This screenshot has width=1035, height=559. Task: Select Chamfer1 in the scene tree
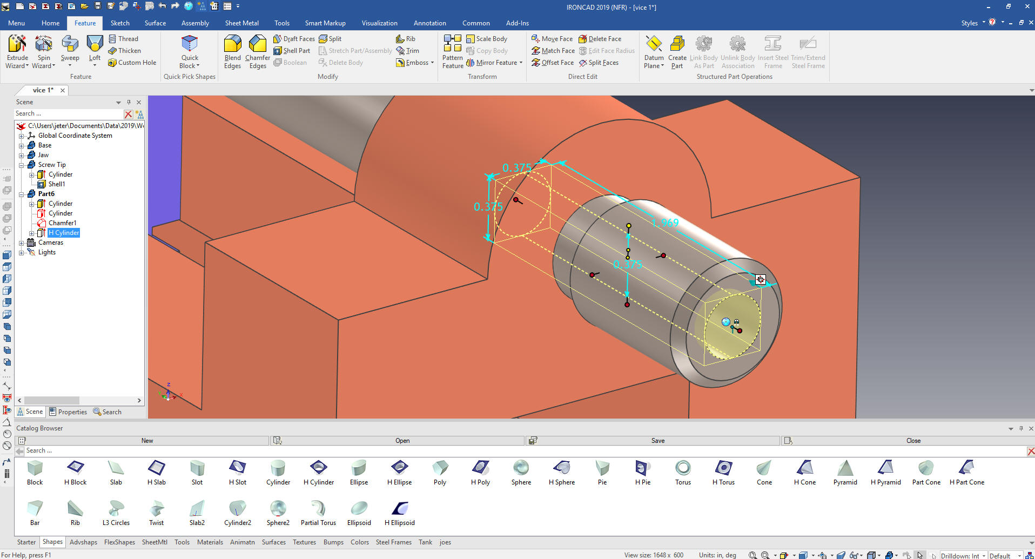point(62,223)
